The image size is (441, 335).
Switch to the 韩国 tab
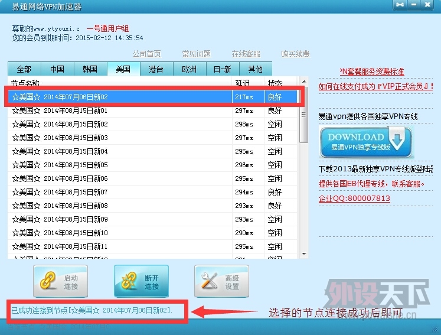(x=90, y=69)
